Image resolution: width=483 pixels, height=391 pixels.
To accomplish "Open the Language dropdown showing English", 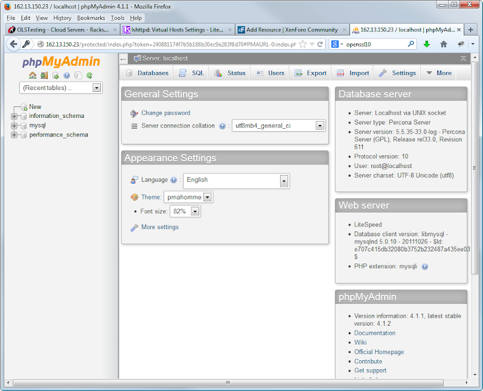I will coord(236,181).
